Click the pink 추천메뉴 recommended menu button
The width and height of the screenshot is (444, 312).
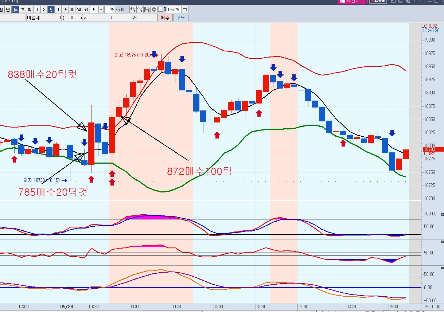351,1
